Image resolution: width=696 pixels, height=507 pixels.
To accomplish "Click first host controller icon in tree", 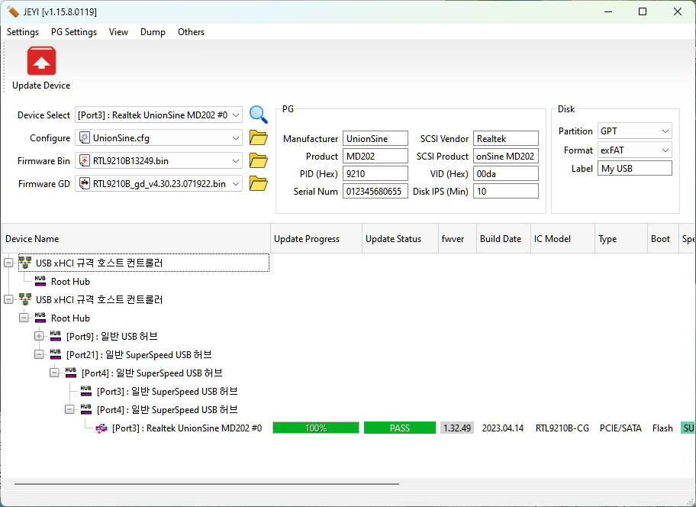I will [25, 263].
